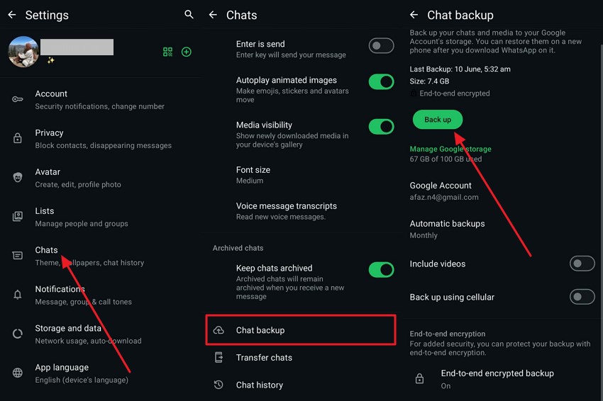Change the Google Account selection

point(443,191)
